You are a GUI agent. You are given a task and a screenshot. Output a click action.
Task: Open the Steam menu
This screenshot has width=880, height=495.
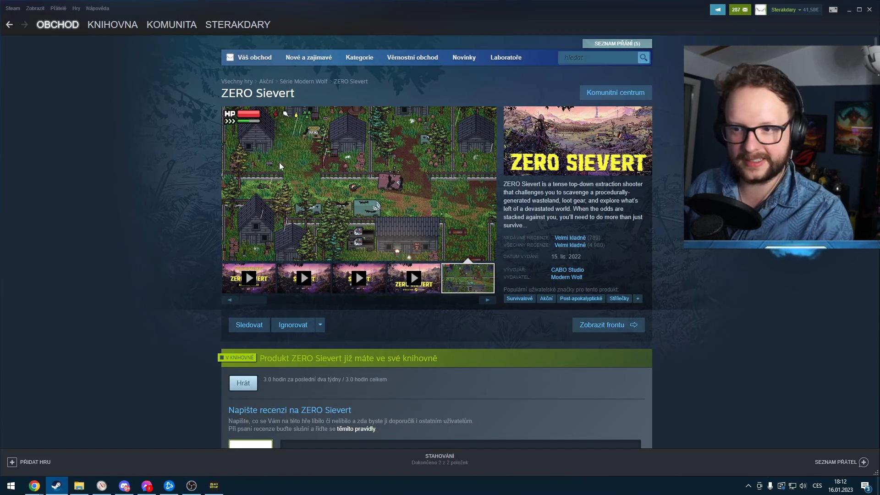tap(12, 8)
